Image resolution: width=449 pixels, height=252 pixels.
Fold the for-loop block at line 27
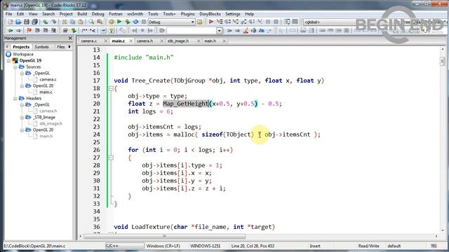point(111,157)
